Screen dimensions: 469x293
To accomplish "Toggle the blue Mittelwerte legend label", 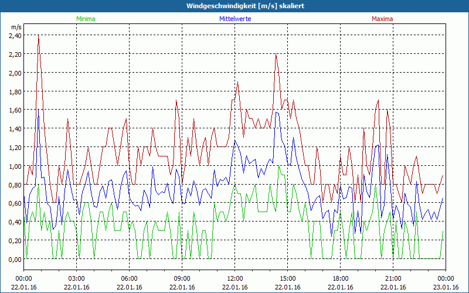I will [235, 19].
